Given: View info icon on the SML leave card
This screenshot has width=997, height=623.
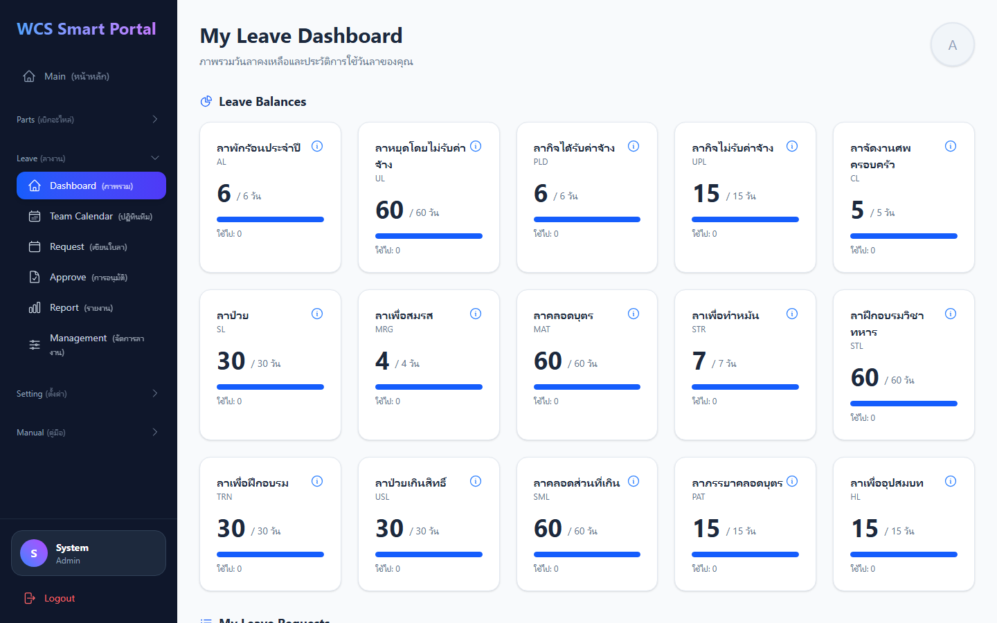Looking at the screenshot, I should [634, 481].
